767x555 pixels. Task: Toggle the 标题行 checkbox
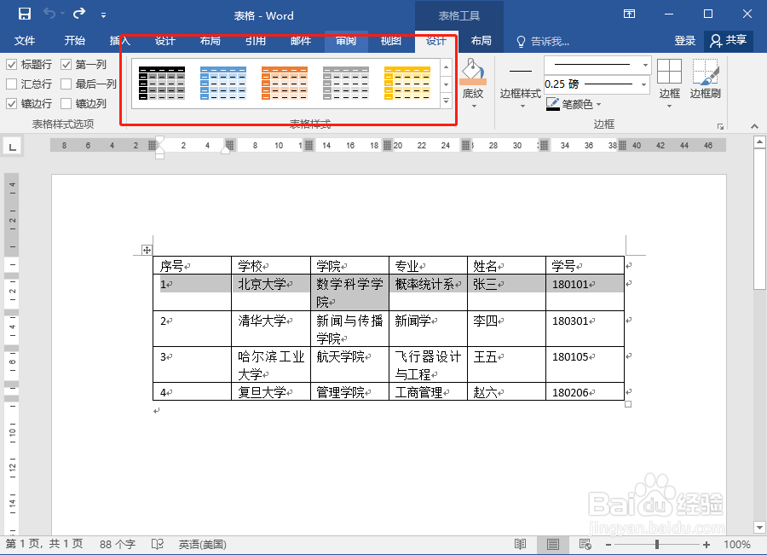(x=12, y=65)
